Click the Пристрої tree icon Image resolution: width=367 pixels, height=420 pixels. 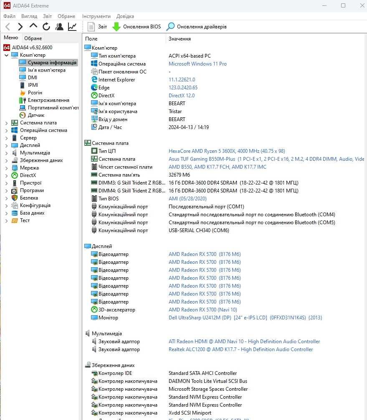pyautogui.click(x=15, y=183)
